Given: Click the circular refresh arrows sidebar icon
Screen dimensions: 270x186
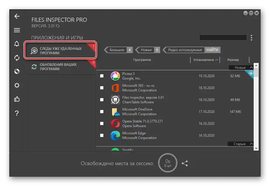Looking at the screenshot, I should [x=17, y=58].
